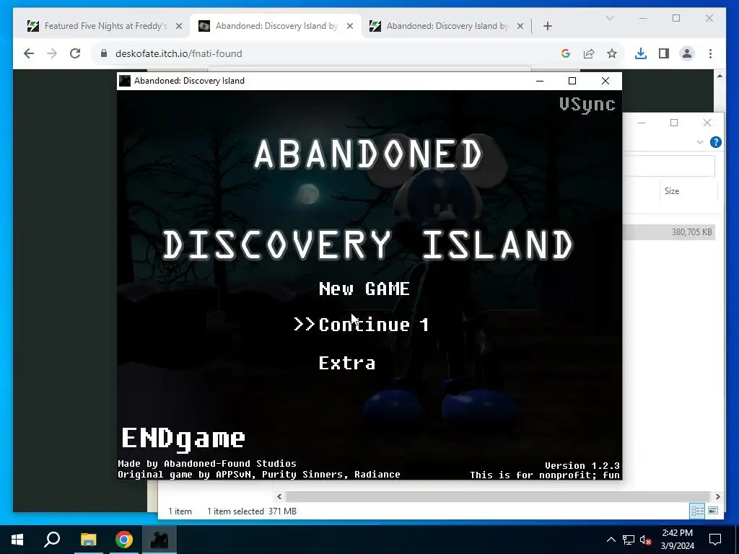739x554 pixels.
Task: Open Windows notification center
Action: point(715,540)
